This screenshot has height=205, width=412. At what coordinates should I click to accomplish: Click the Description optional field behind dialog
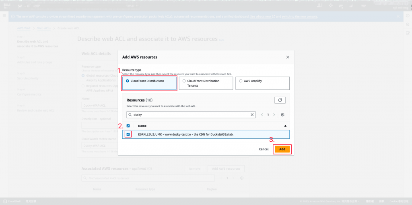click(100, 125)
